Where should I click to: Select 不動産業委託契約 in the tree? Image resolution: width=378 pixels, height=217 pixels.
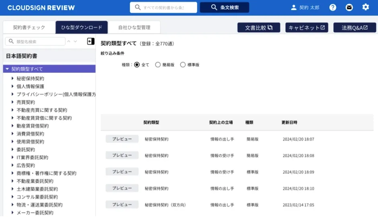[x=35, y=181]
